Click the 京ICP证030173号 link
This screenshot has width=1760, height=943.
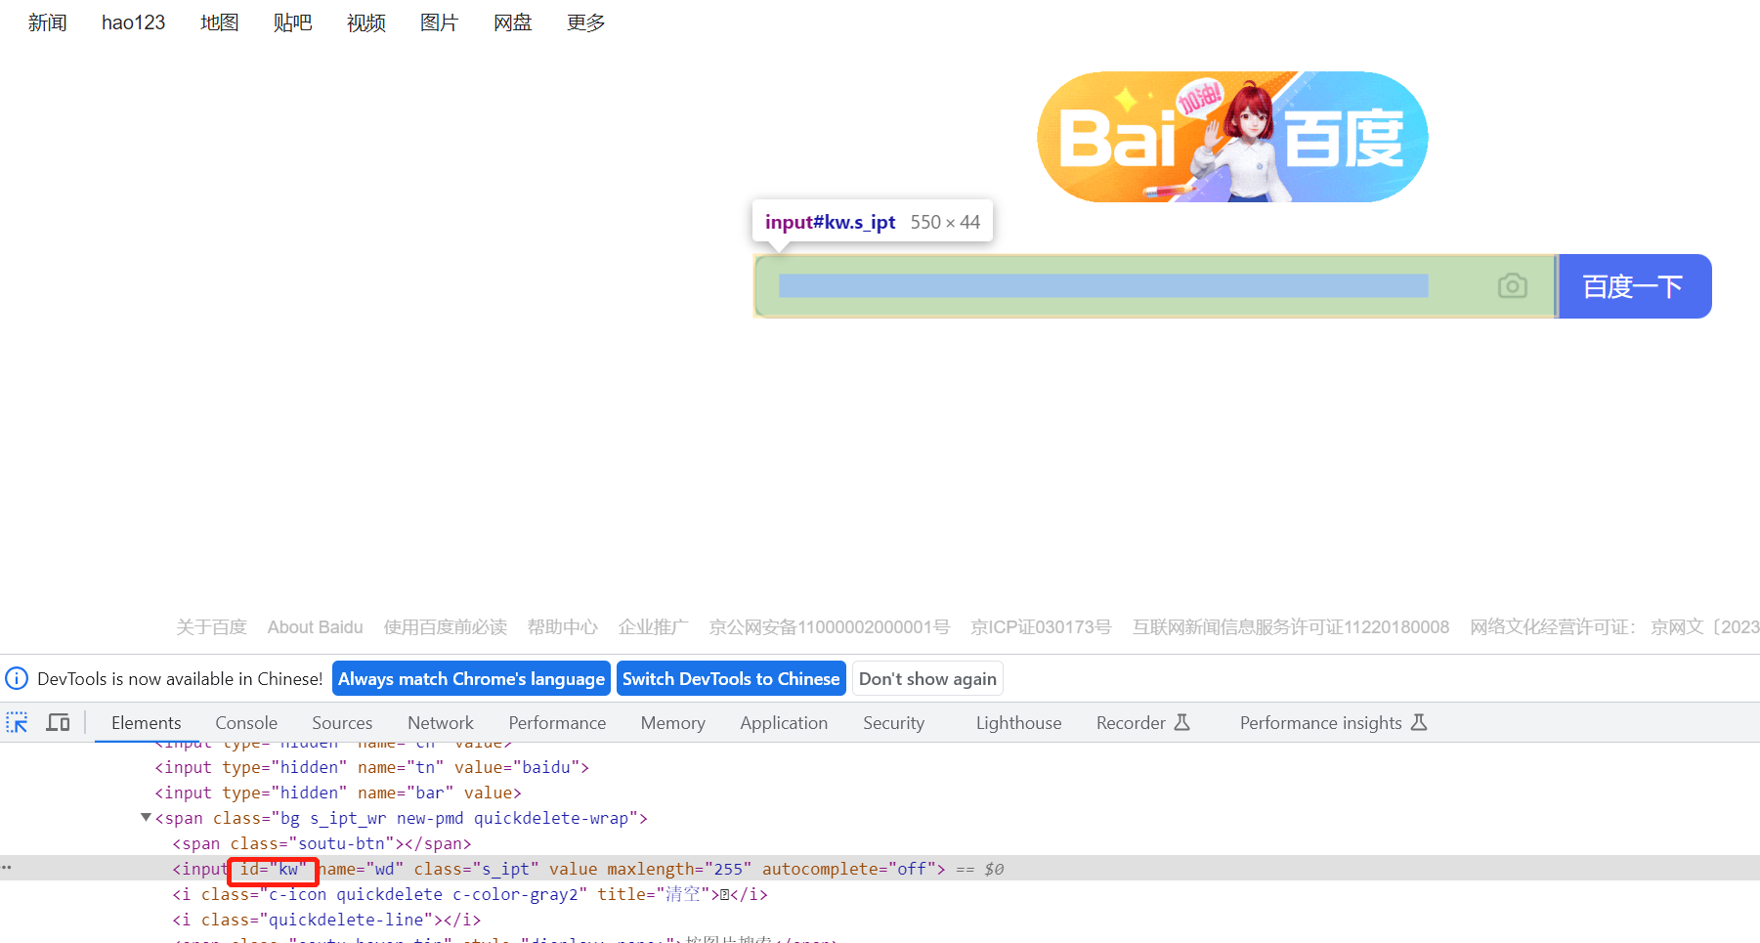point(1041,627)
